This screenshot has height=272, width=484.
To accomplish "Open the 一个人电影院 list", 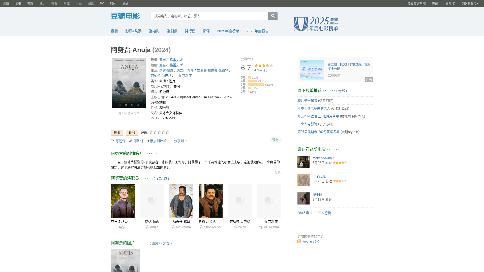I will (x=307, y=124).
